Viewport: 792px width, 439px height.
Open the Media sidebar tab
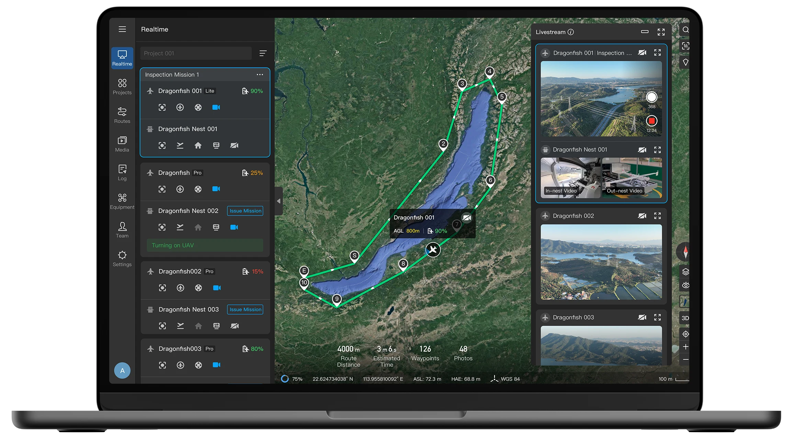[122, 144]
